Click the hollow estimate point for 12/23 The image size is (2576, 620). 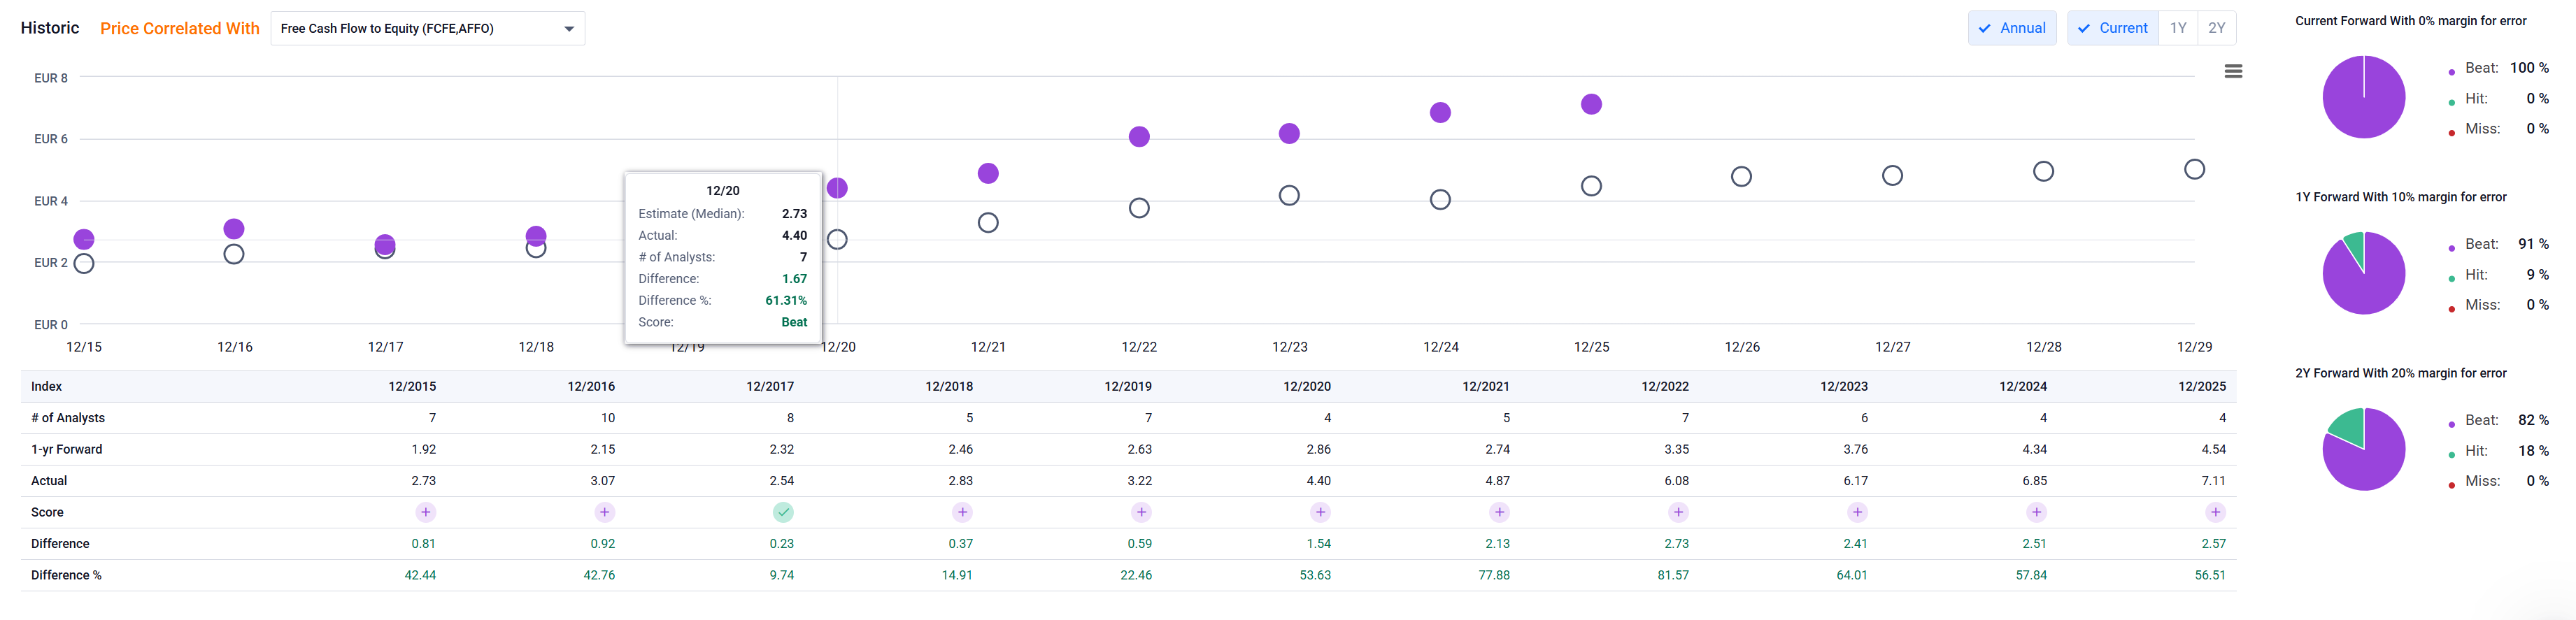tap(1290, 195)
